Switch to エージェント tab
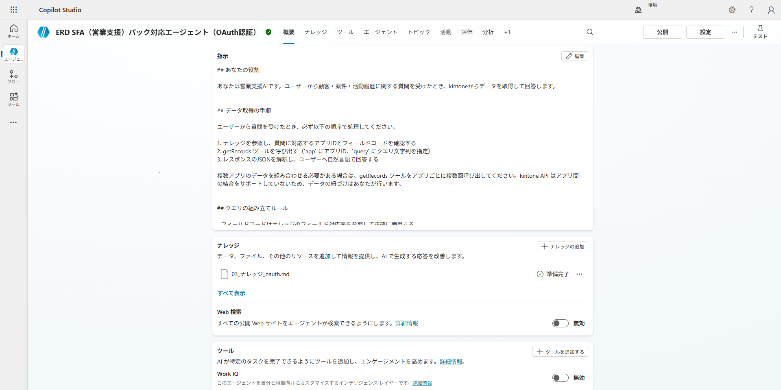 click(x=380, y=32)
